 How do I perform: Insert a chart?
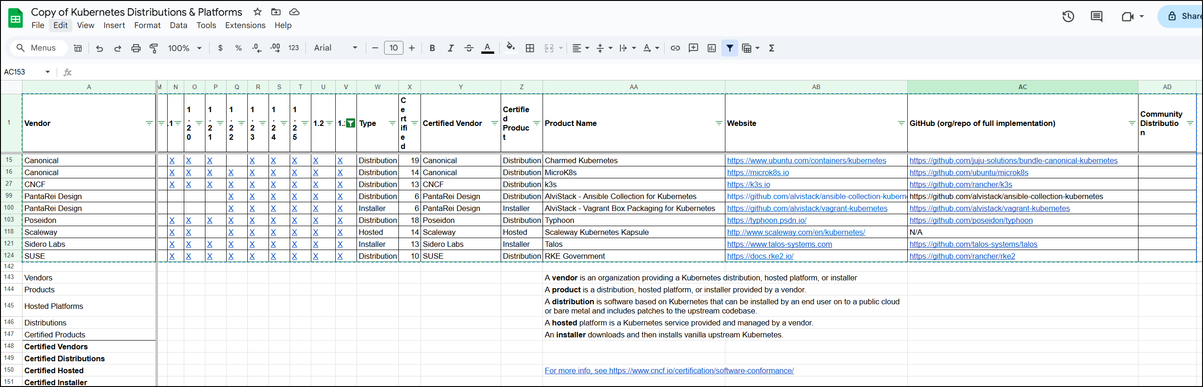point(712,48)
